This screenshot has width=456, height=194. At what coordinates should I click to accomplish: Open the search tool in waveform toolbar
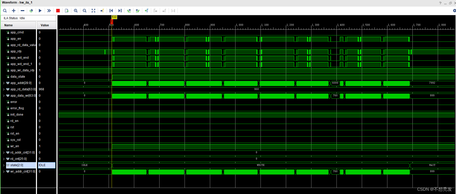point(5,11)
